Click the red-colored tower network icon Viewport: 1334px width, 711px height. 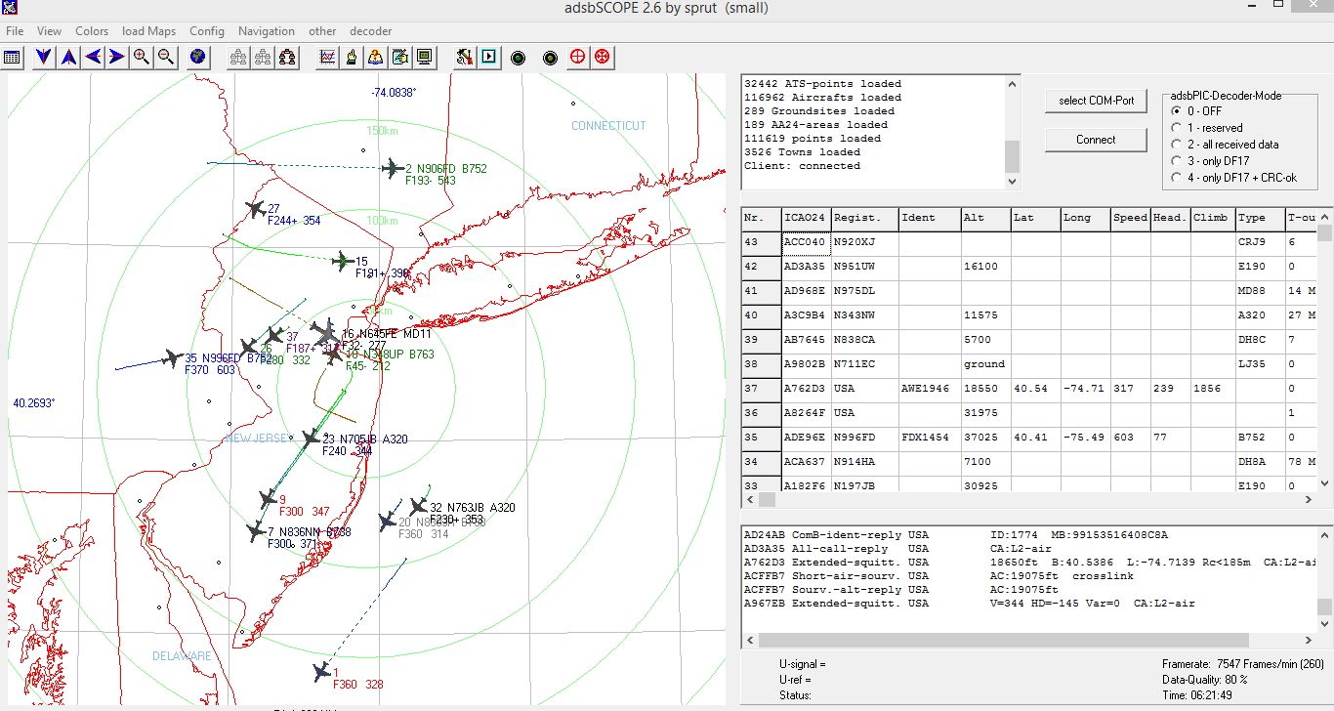point(288,57)
